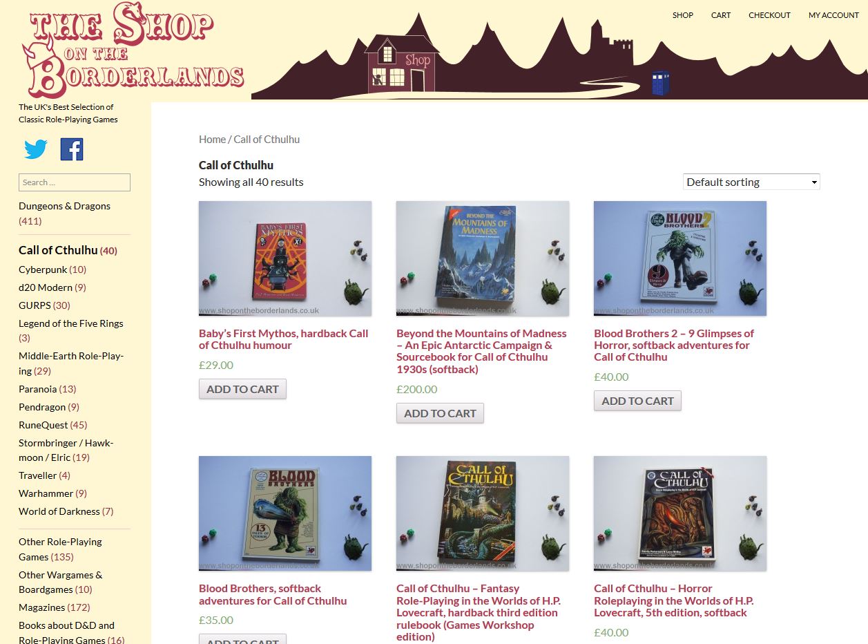Select SHOP in top navigation
Image resolution: width=868 pixels, height=644 pixels.
click(x=683, y=15)
